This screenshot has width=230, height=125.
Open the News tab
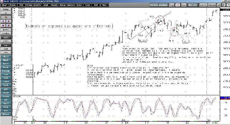tap(87, 5)
